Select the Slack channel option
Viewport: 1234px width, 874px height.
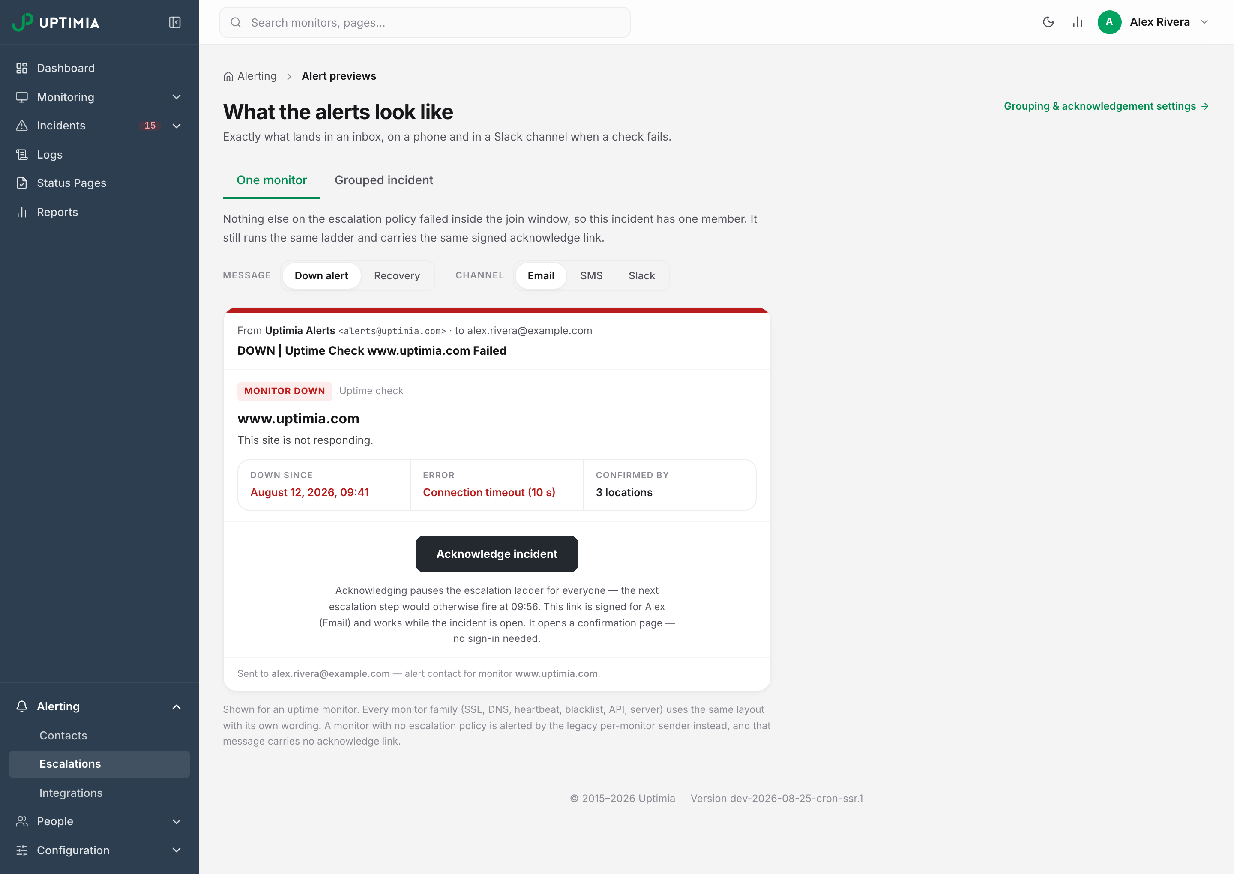641,275
